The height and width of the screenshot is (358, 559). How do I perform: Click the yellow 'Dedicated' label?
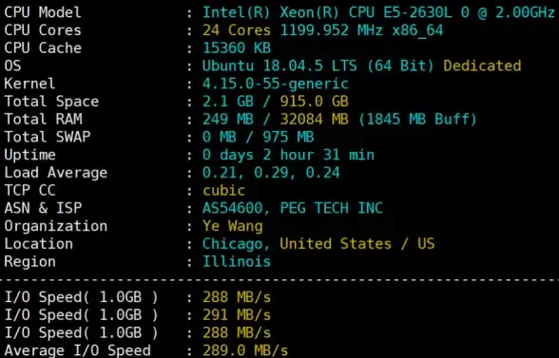[482, 66]
